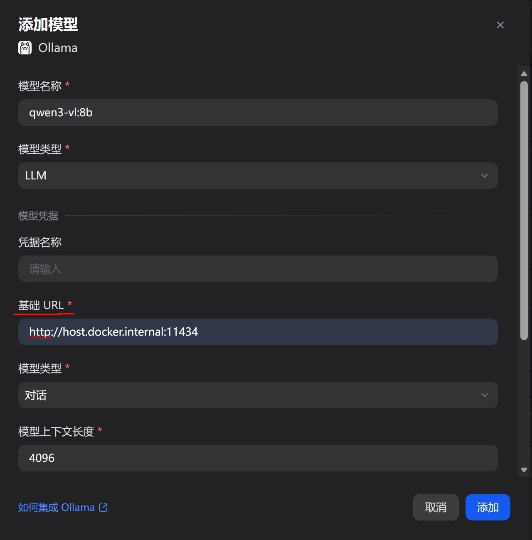Click the 凭据名称 input with 请输入 placeholder
The height and width of the screenshot is (540, 532).
tap(258, 269)
